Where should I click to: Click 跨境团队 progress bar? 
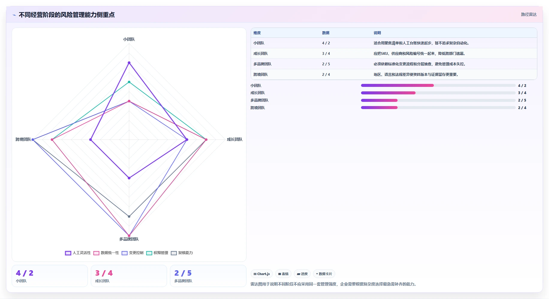(438, 108)
